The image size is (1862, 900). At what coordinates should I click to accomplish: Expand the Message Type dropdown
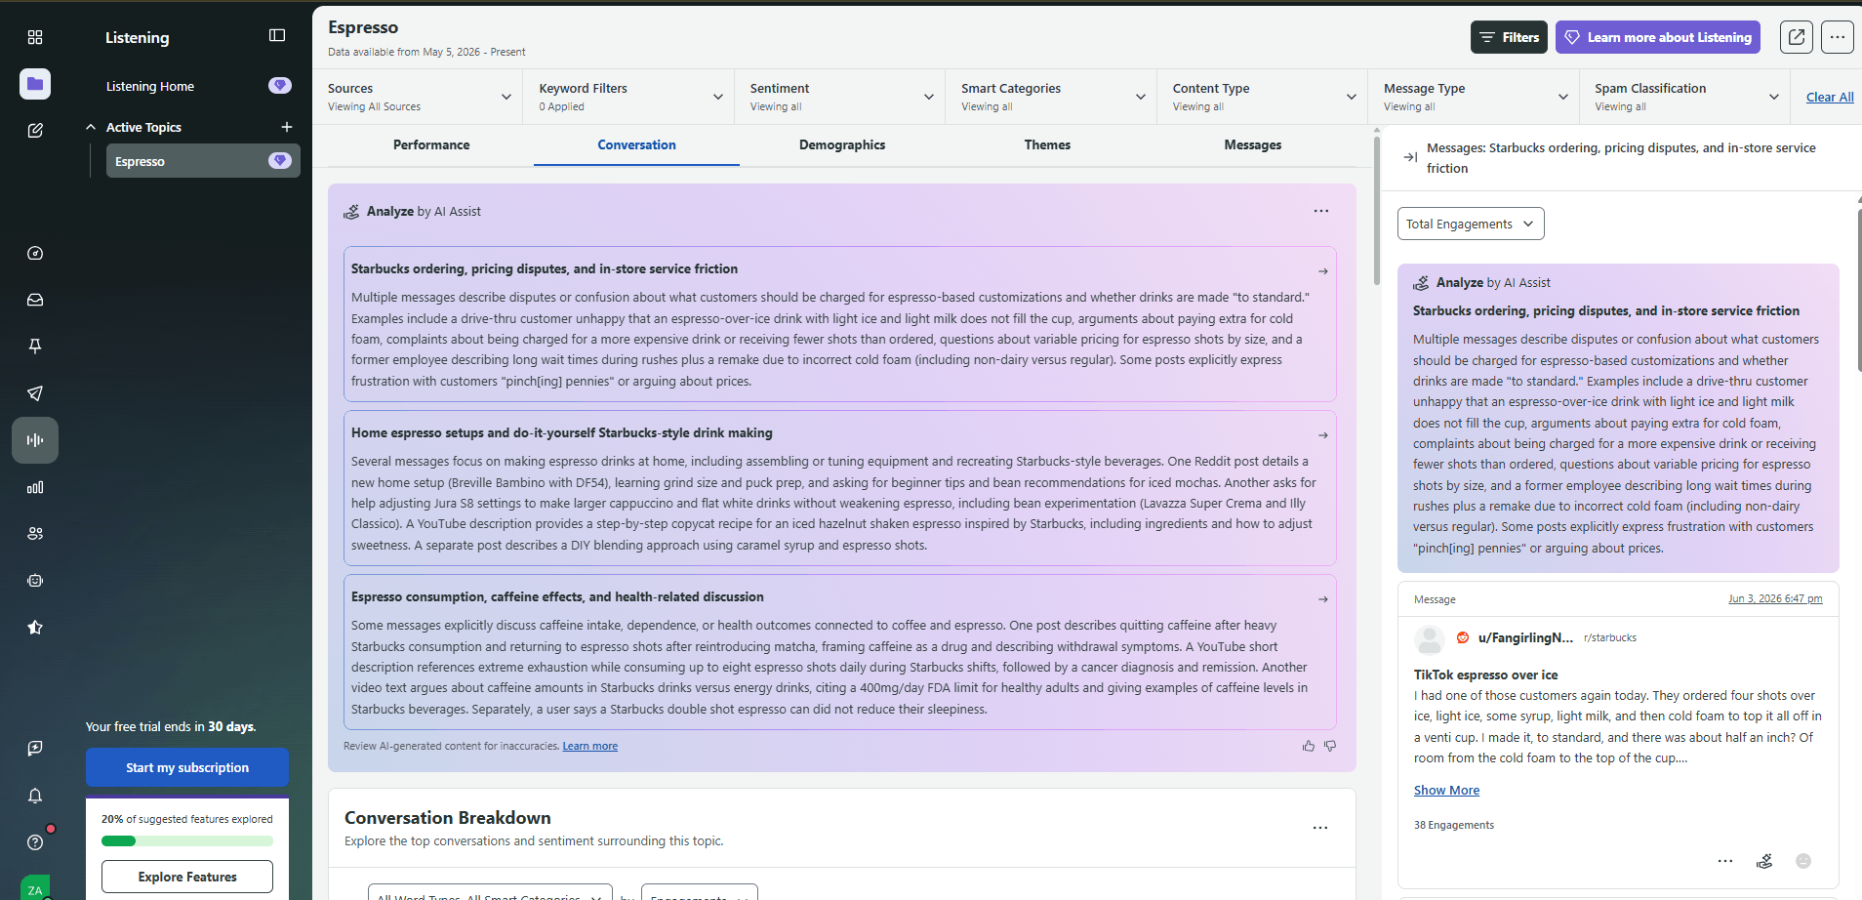(x=1476, y=97)
